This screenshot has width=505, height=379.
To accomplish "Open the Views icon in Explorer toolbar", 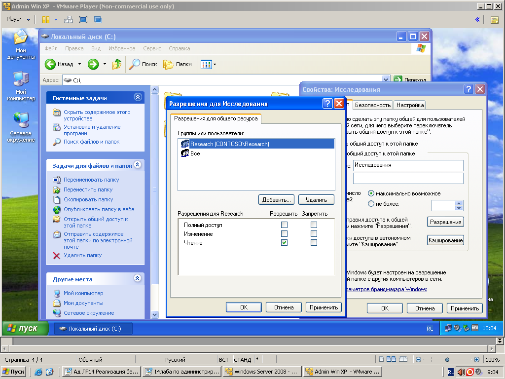I will click(206, 65).
